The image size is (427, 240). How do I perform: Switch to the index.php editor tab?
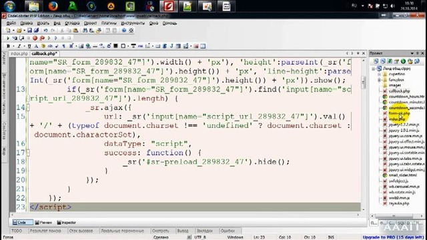pos(19,53)
